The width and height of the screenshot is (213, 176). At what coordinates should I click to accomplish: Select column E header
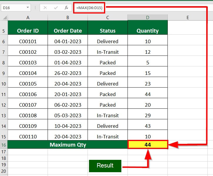coord(188,18)
